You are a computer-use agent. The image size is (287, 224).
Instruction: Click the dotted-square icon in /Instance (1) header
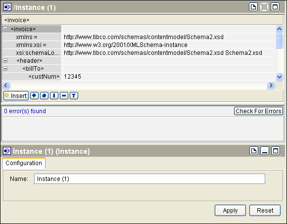(x=264, y=7)
